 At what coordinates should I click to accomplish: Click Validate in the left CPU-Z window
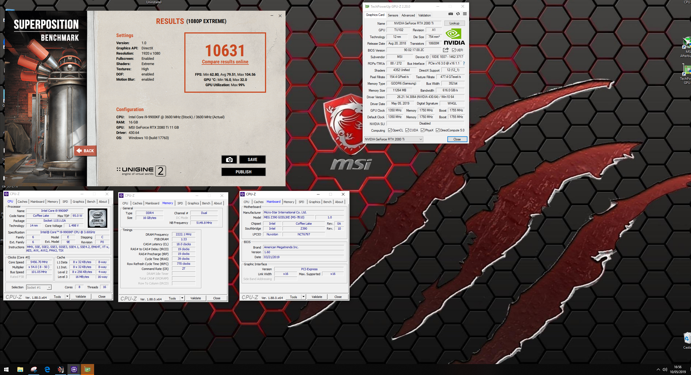[81, 297]
